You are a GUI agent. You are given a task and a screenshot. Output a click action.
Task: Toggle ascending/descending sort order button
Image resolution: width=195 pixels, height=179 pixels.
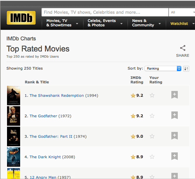[x=186, y=68]
